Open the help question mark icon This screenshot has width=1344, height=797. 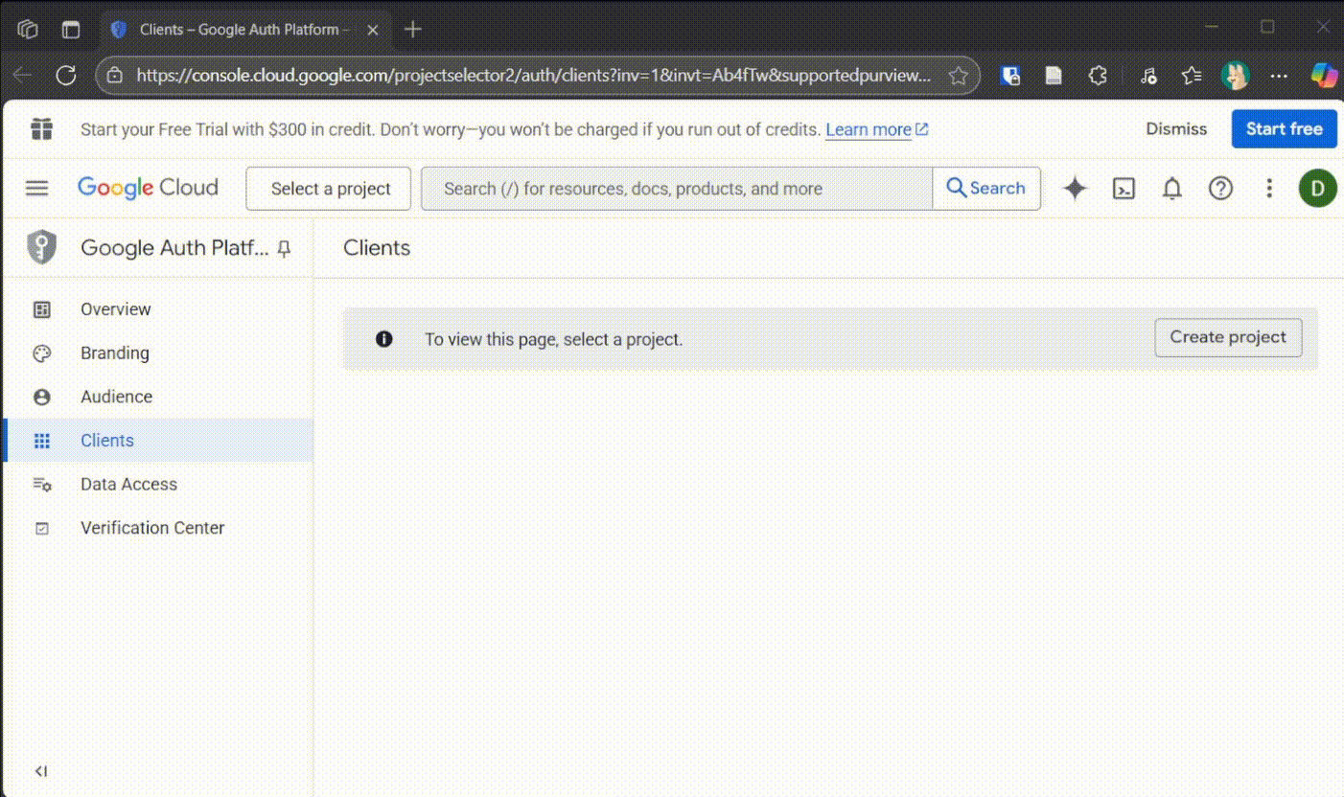pyautogui.click(x=1220, y=189)
